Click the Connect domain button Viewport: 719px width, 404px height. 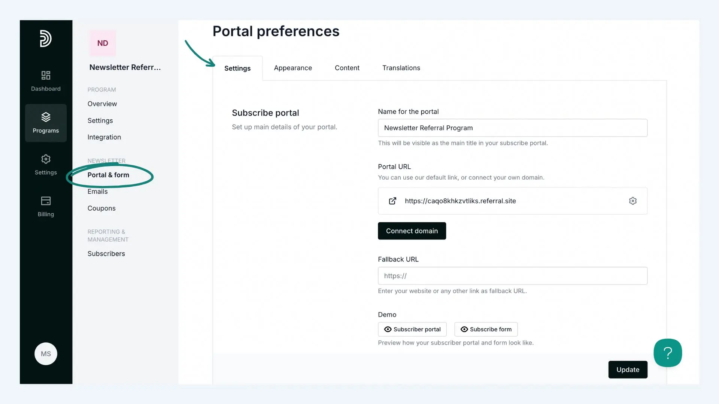[x=412, y=231]
